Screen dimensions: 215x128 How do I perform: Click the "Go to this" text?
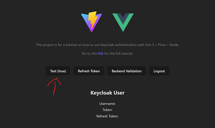[89, 53]
